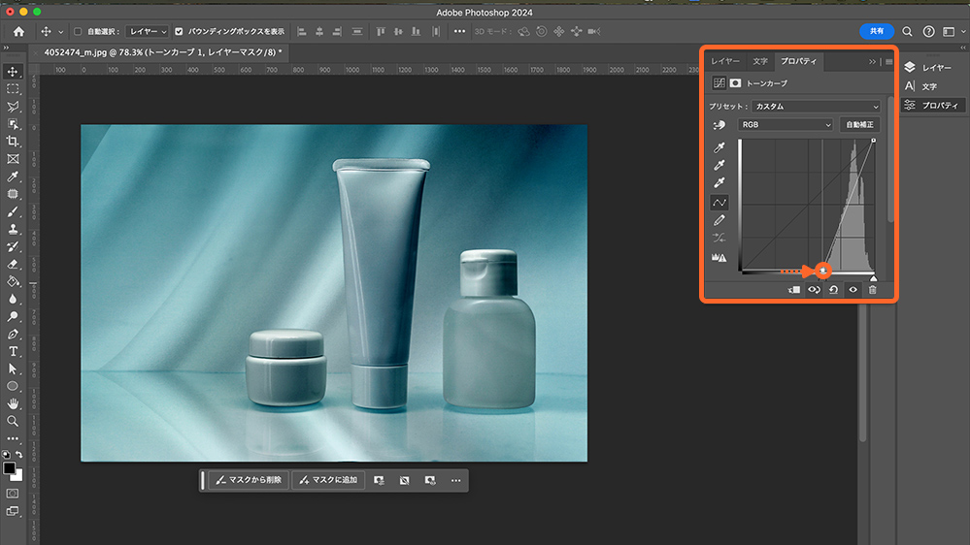
Task: Open the RGB channel dropdown
Action: point(785,125)
